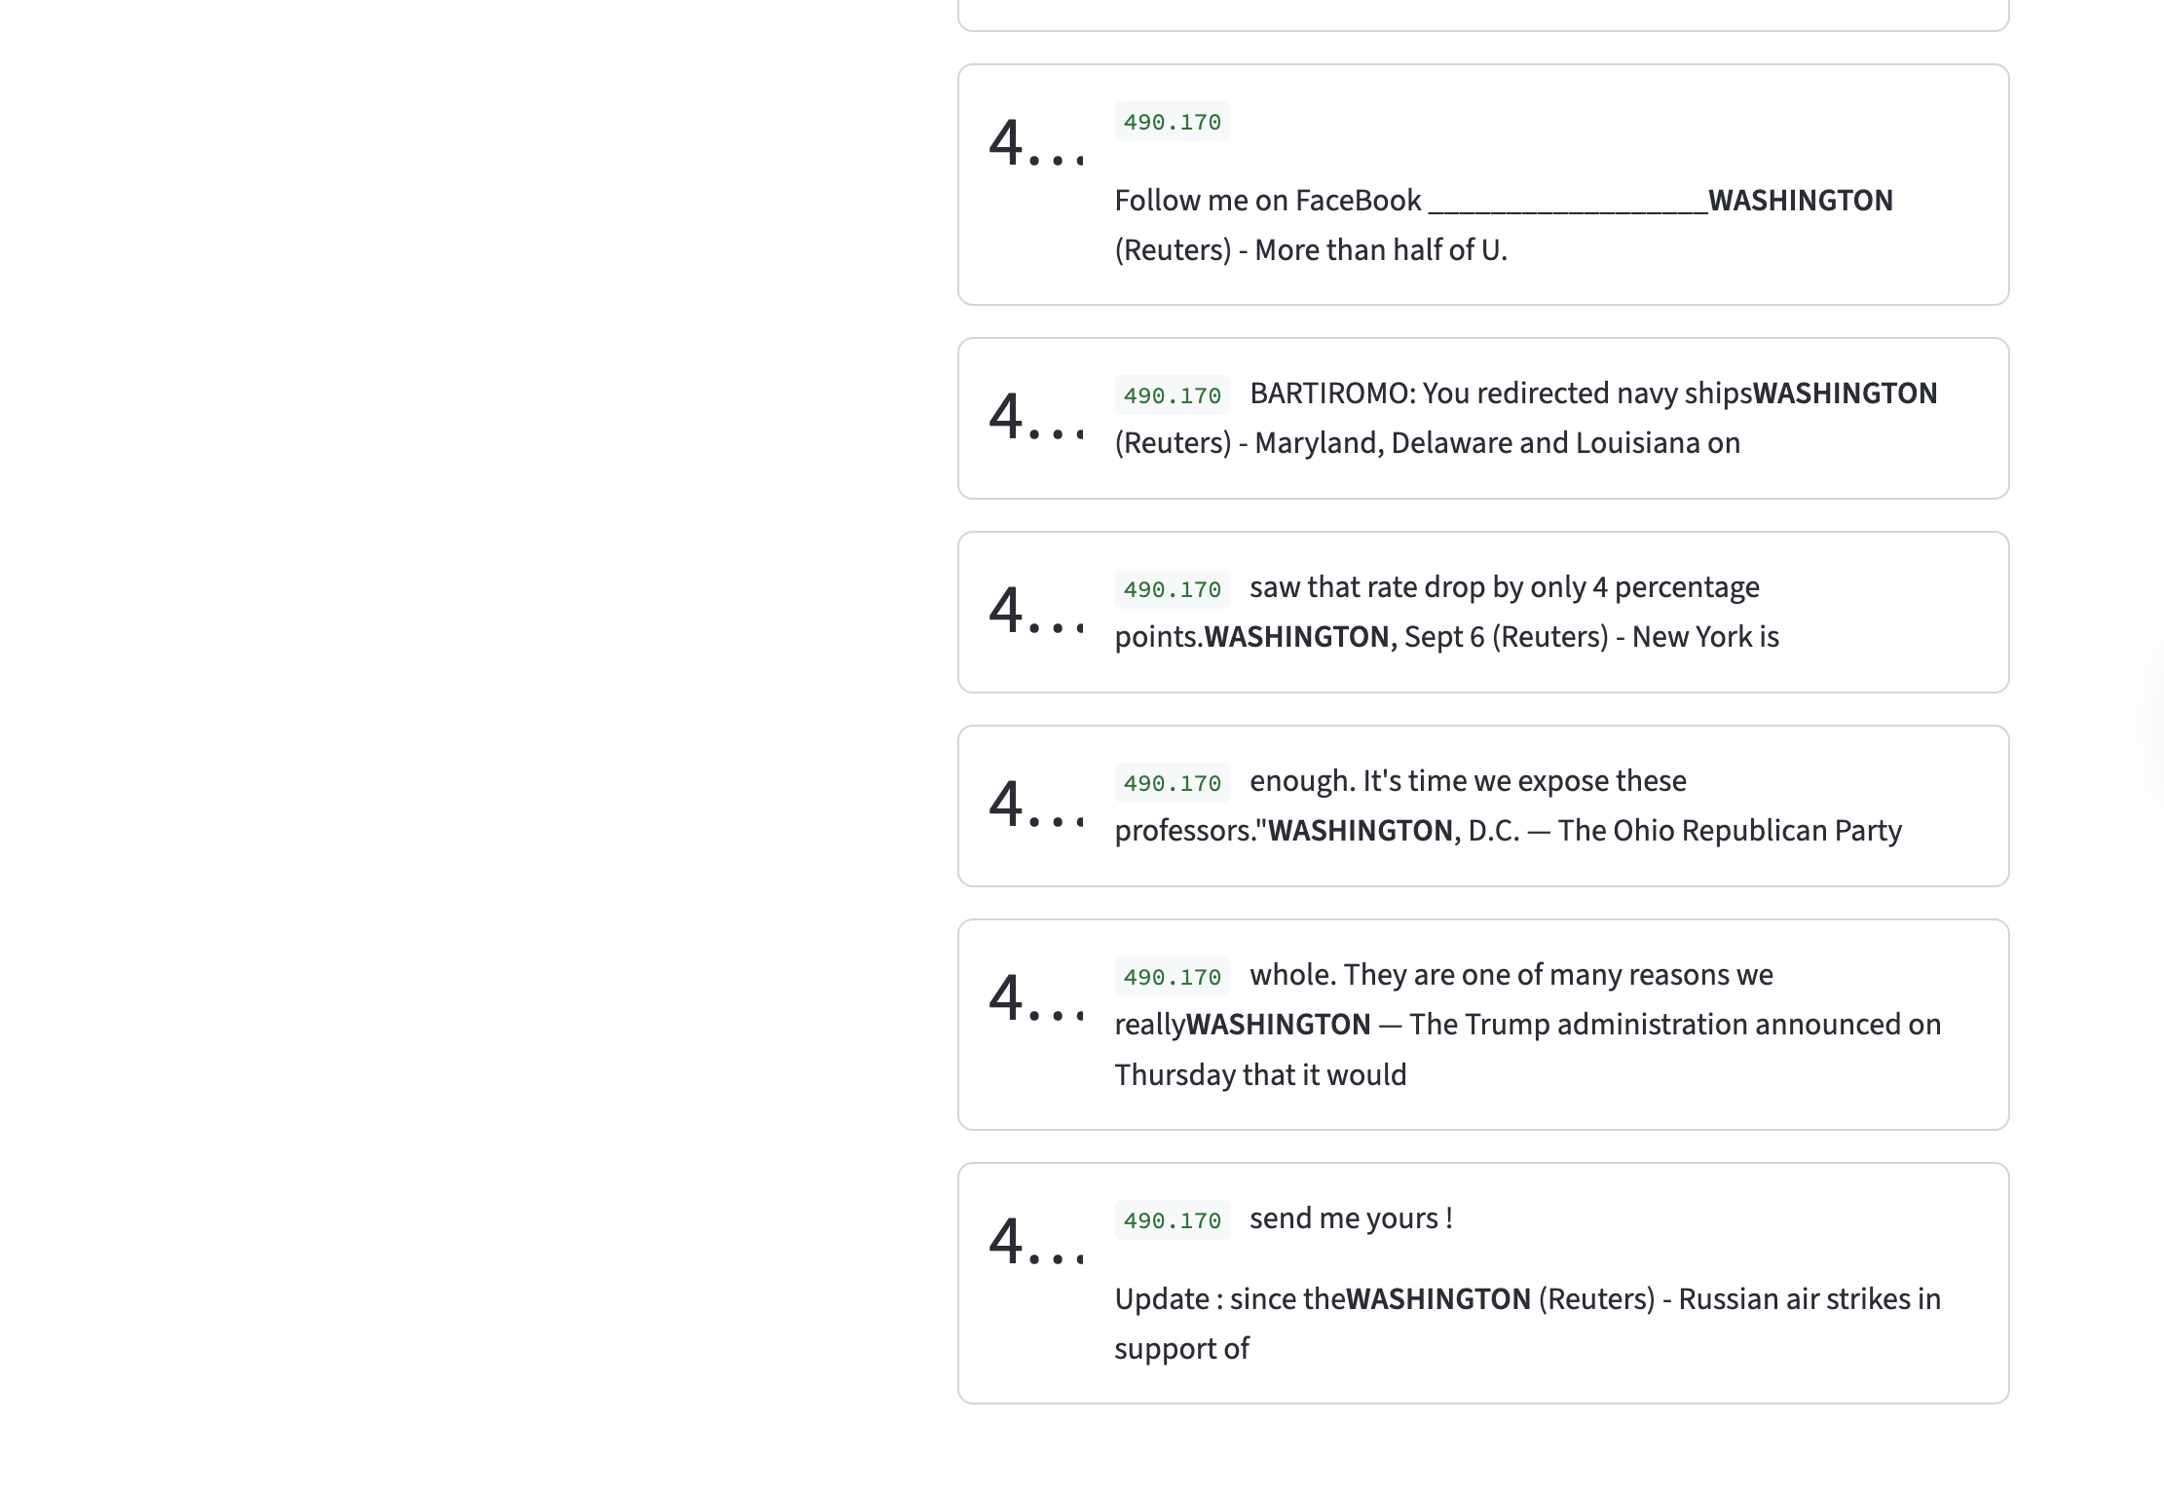2164x1498 pixels.
Task: Click the text "Thursday that it would"
Action: pos(1260,1075)
